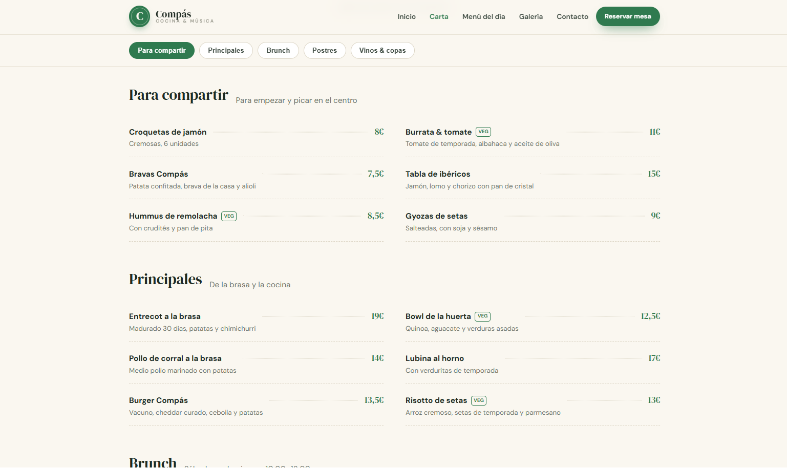This screenshot has width=787, height=468.
Task: Click the VEG badge next to Risotto de setas
Action: tap(479, 400)
